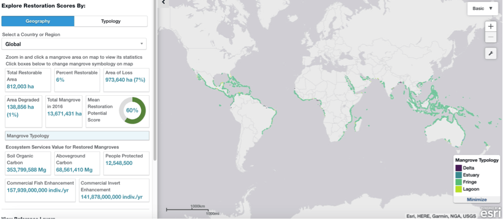Select the Commercial Invert Enhancement box
This screenshot has width=503, height=219.
[114, 190]
